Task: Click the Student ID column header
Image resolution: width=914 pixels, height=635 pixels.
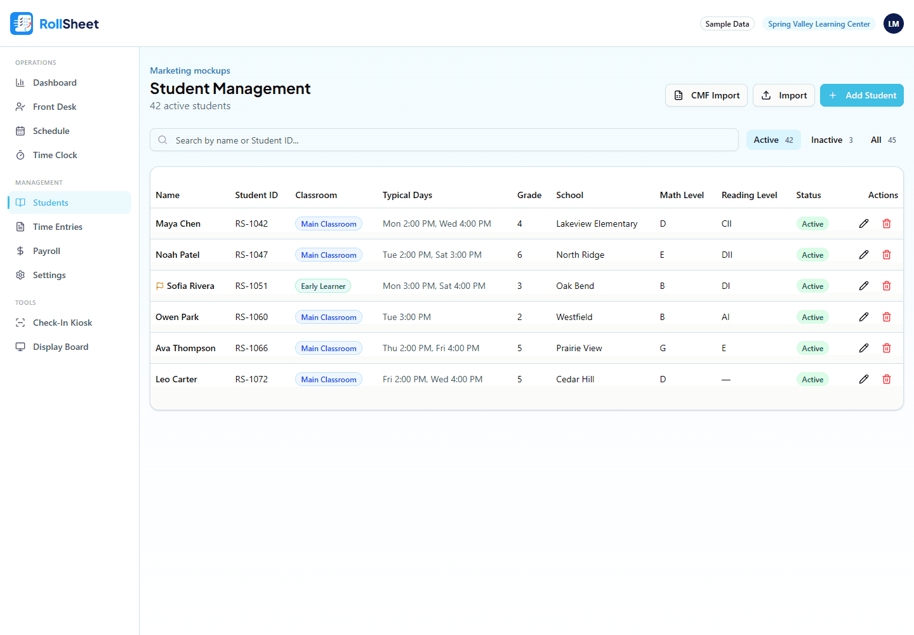Action: click(256, 195)
